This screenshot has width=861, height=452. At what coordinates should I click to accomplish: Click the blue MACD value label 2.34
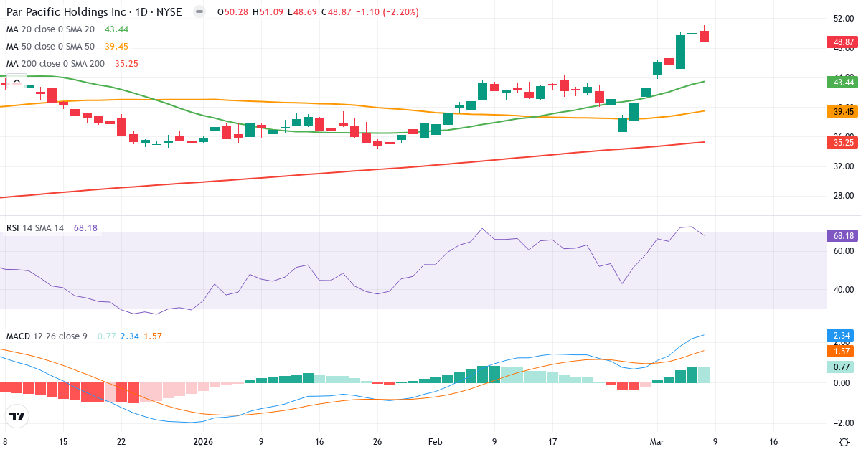841,334
